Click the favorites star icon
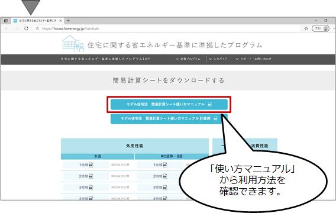This screenshot has width=336, height=213. tap(306, 28)
